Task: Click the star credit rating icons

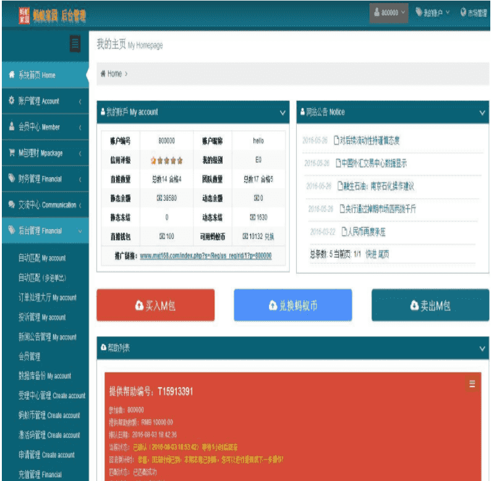Action: click(x=167, y=161)
